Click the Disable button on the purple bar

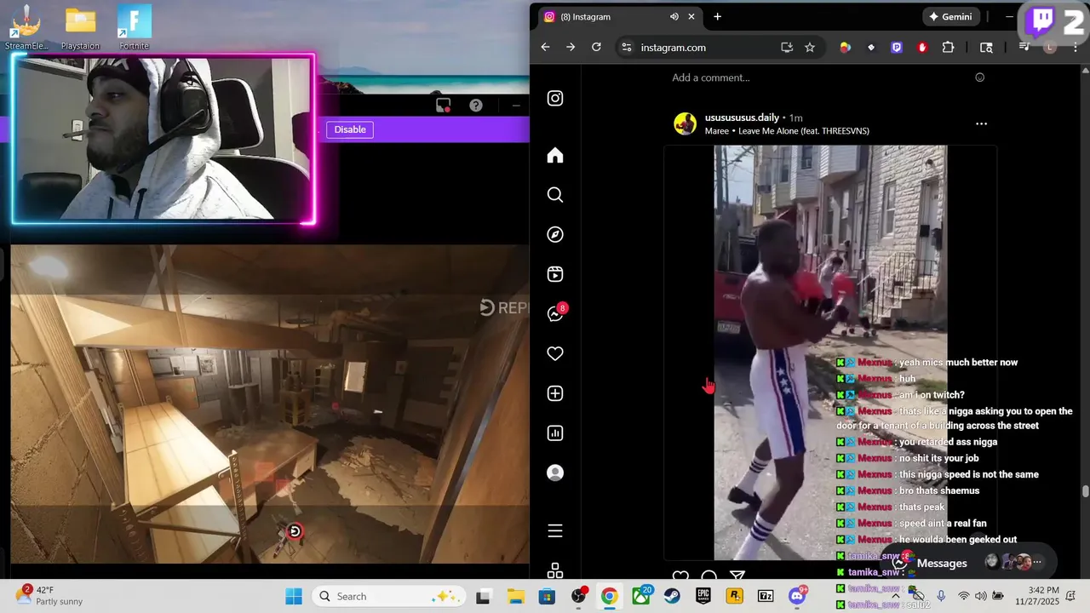[x=350, y=129]
